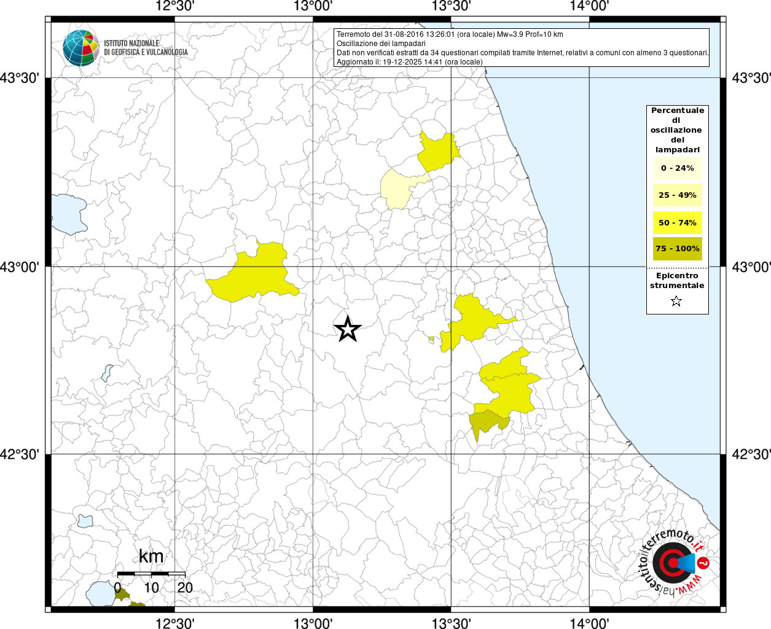Select the 50 - 74% legend swatch

pos(677,222)
